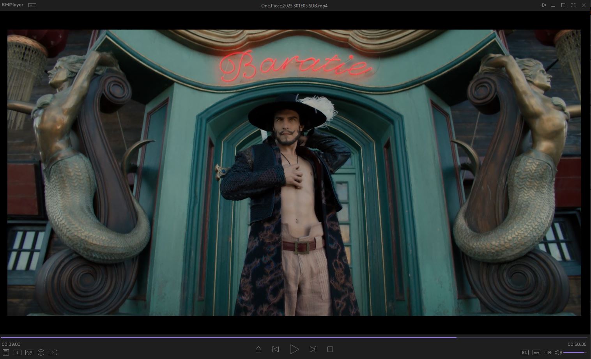Pin the window always on top

click(x=543, y=5)
